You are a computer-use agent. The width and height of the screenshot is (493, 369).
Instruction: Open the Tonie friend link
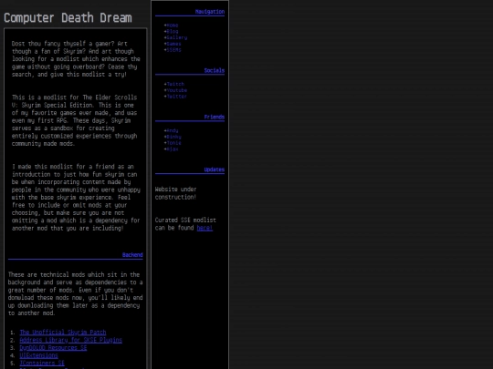[173, 143]
